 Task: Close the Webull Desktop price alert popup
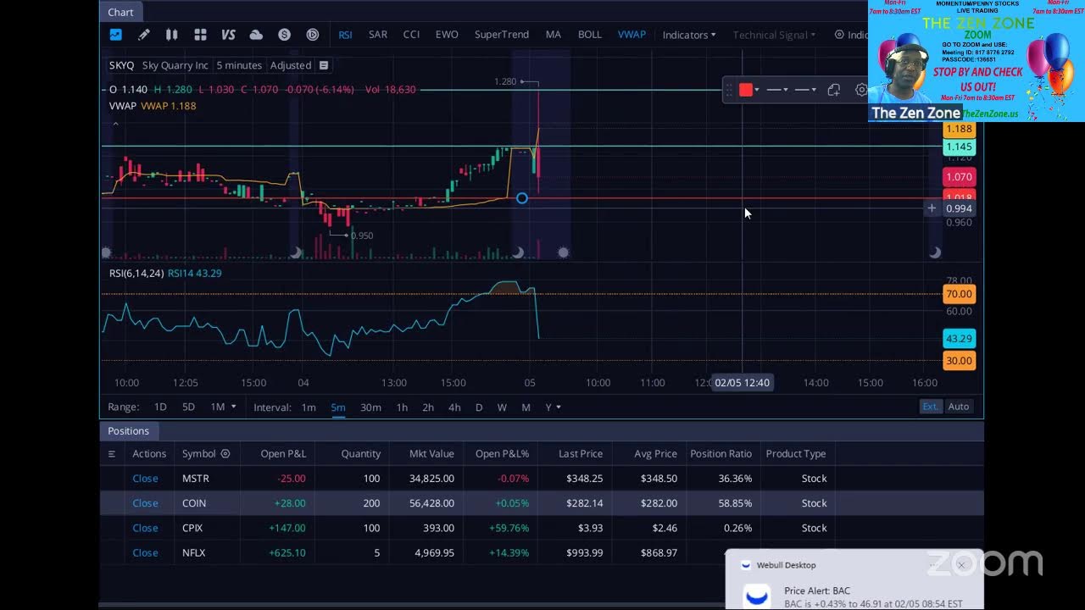(961, 564)
